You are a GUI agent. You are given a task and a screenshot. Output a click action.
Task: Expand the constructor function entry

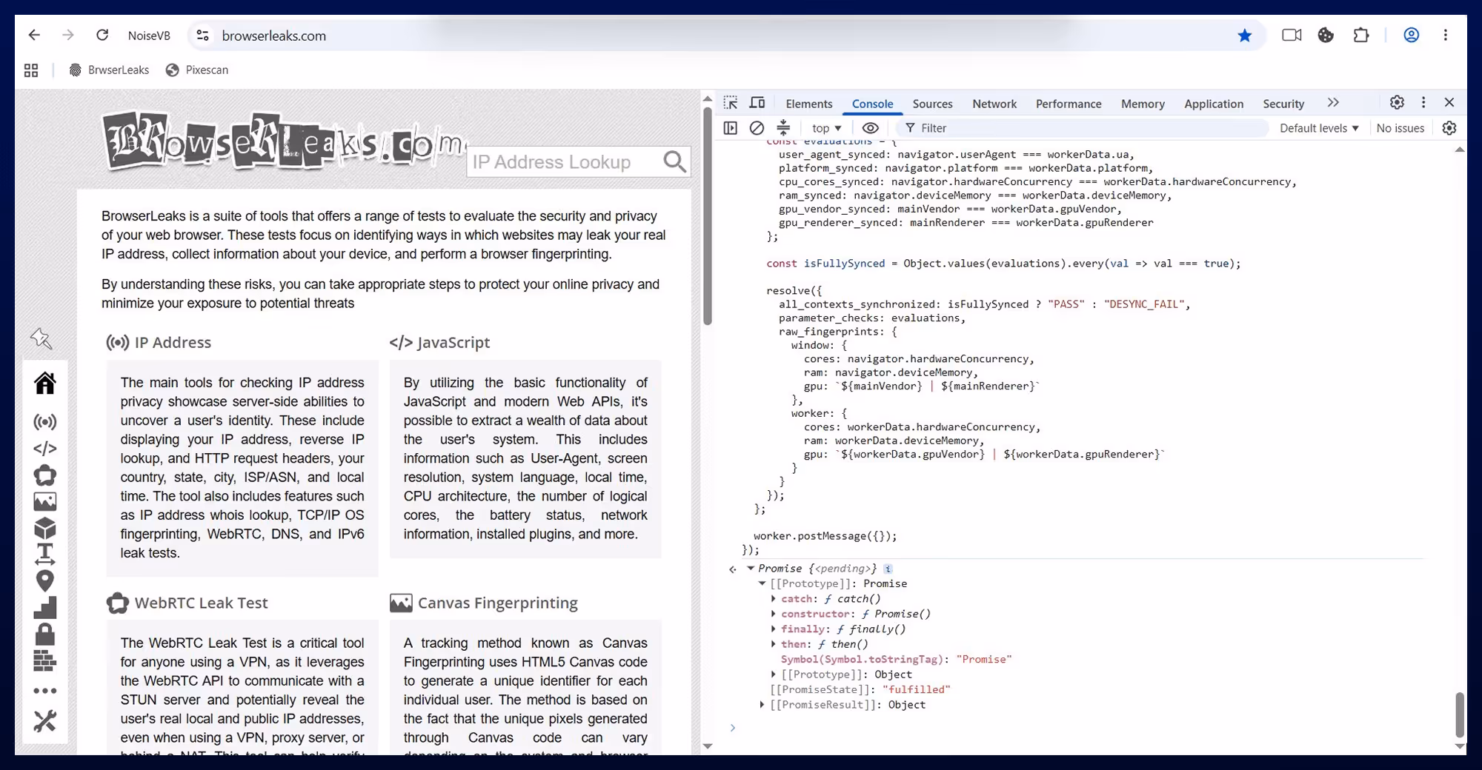tap(774, 614)
